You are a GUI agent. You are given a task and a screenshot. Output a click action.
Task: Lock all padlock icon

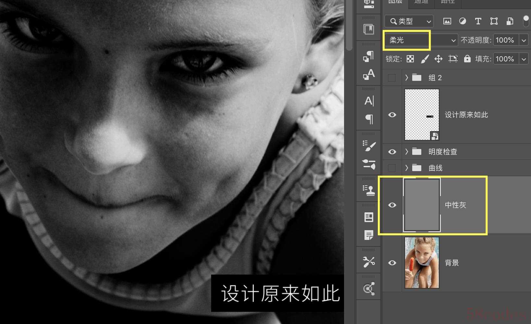[467, 59]
